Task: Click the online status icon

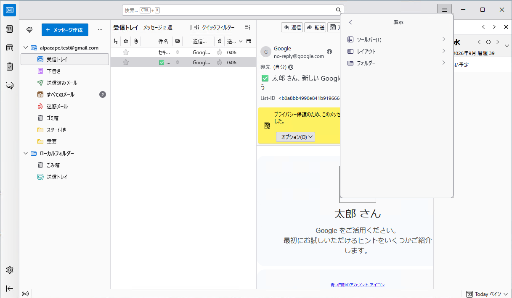Action: click(x=25, y=294)
